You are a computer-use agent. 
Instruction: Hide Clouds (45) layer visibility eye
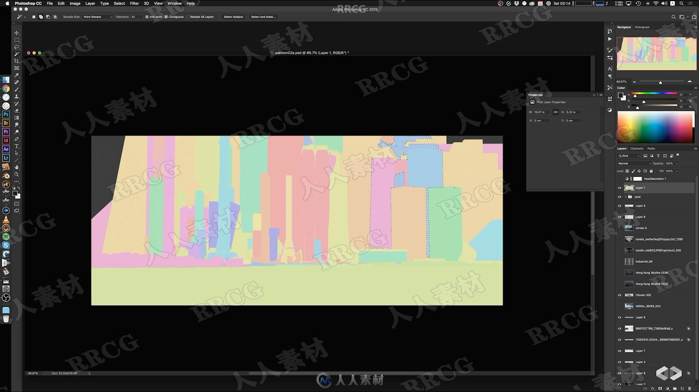point(620,295)
